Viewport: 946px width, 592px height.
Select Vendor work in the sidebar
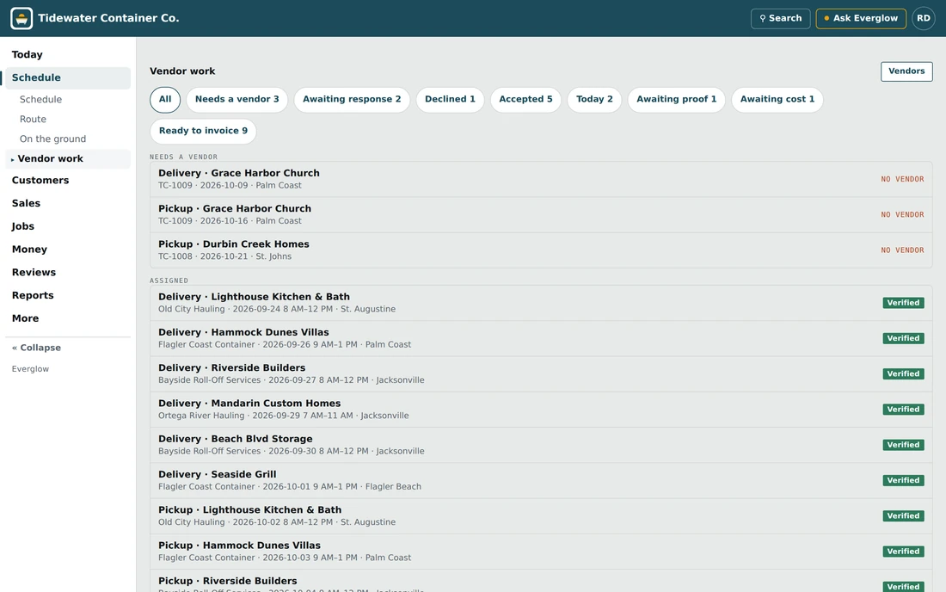click(x=68, y=158)
